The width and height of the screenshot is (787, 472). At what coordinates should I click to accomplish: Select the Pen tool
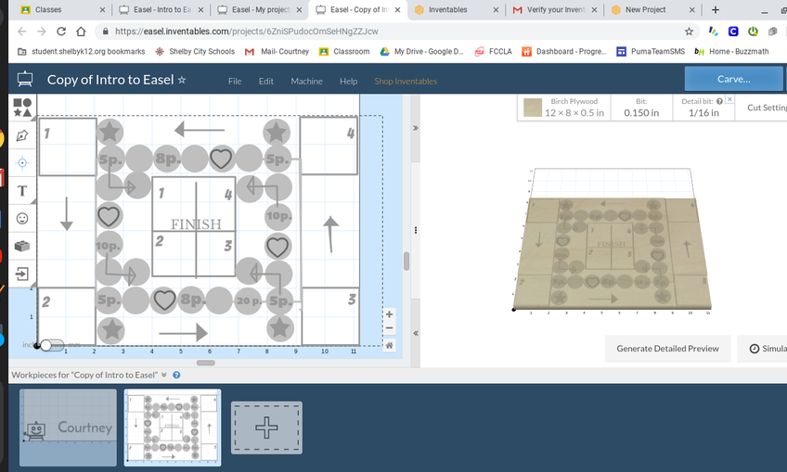[x=22, y=135]
